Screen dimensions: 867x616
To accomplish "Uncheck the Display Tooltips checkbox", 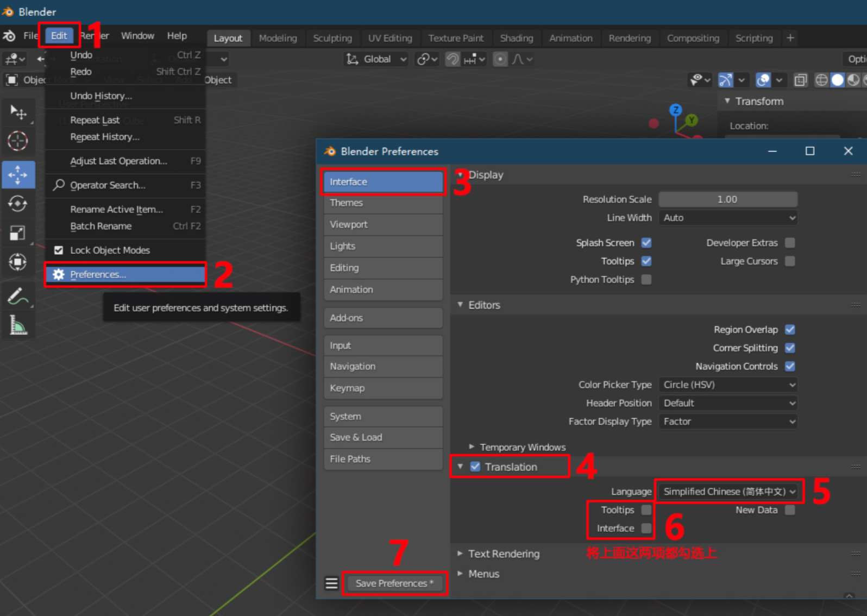I will [x=646, y=261].
